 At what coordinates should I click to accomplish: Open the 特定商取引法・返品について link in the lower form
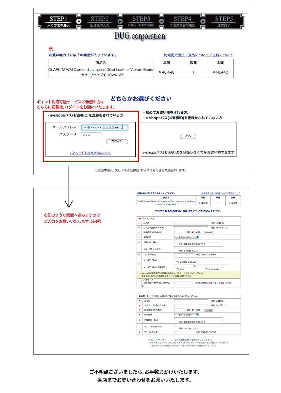click(214, 193)
